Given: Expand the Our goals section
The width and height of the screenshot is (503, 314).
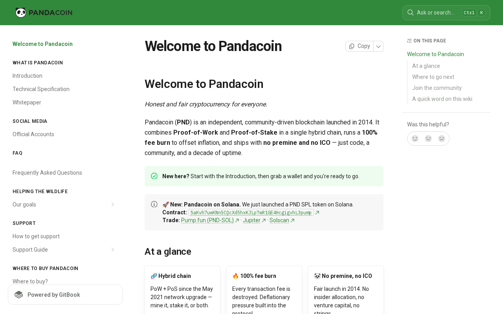Looking at the screenshot, I should pos(113,204).
